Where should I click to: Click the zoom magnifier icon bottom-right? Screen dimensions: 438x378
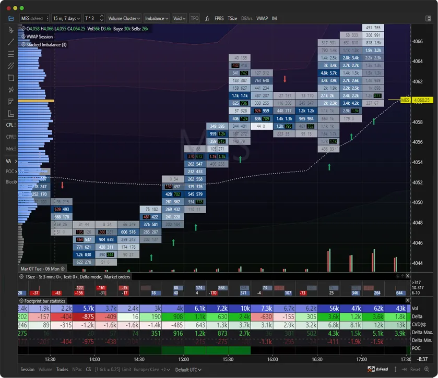click(x=427, y=369)
